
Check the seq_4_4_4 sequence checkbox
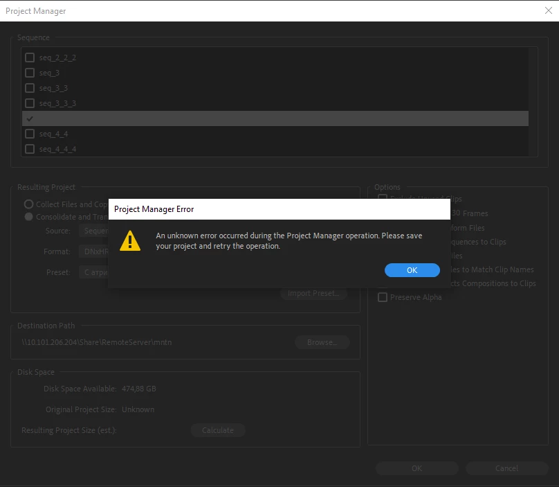pyautogui.click(x=30, y=149)
